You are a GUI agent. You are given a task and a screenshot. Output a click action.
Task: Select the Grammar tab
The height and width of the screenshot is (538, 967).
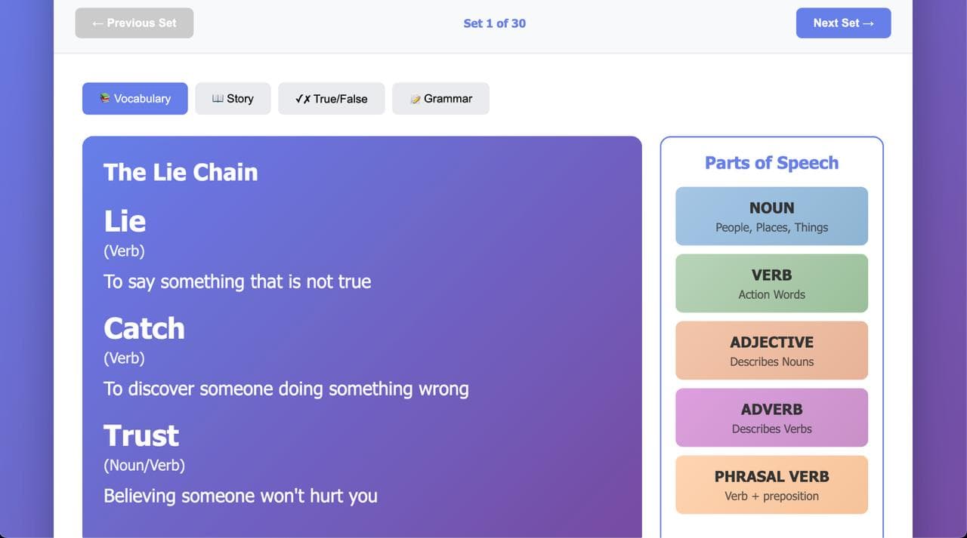440,98
